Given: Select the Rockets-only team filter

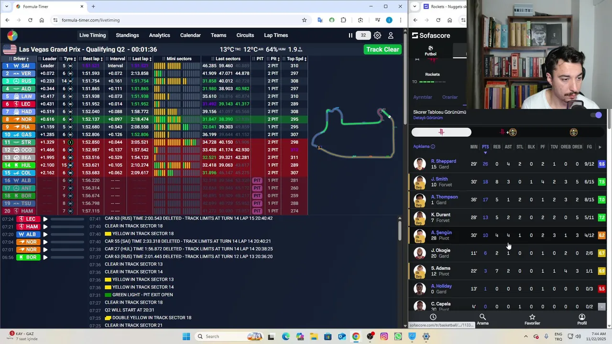Looking at the screenshot, I should 441,132.
